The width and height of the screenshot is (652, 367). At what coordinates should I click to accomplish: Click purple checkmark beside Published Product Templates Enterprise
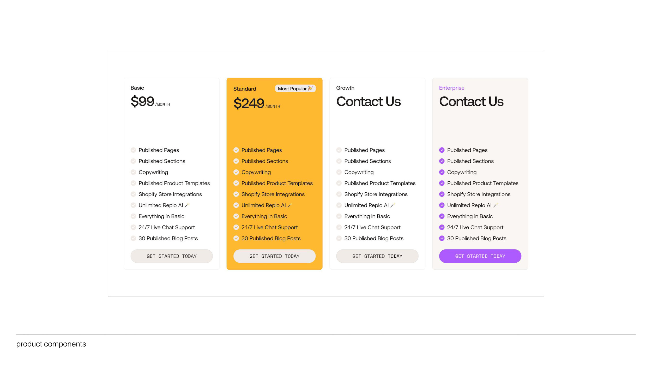[x=442, y=183]
